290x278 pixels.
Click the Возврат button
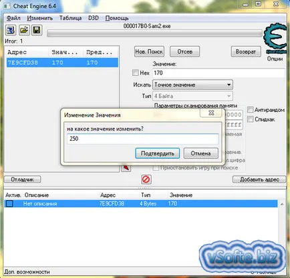pos(246,51)
